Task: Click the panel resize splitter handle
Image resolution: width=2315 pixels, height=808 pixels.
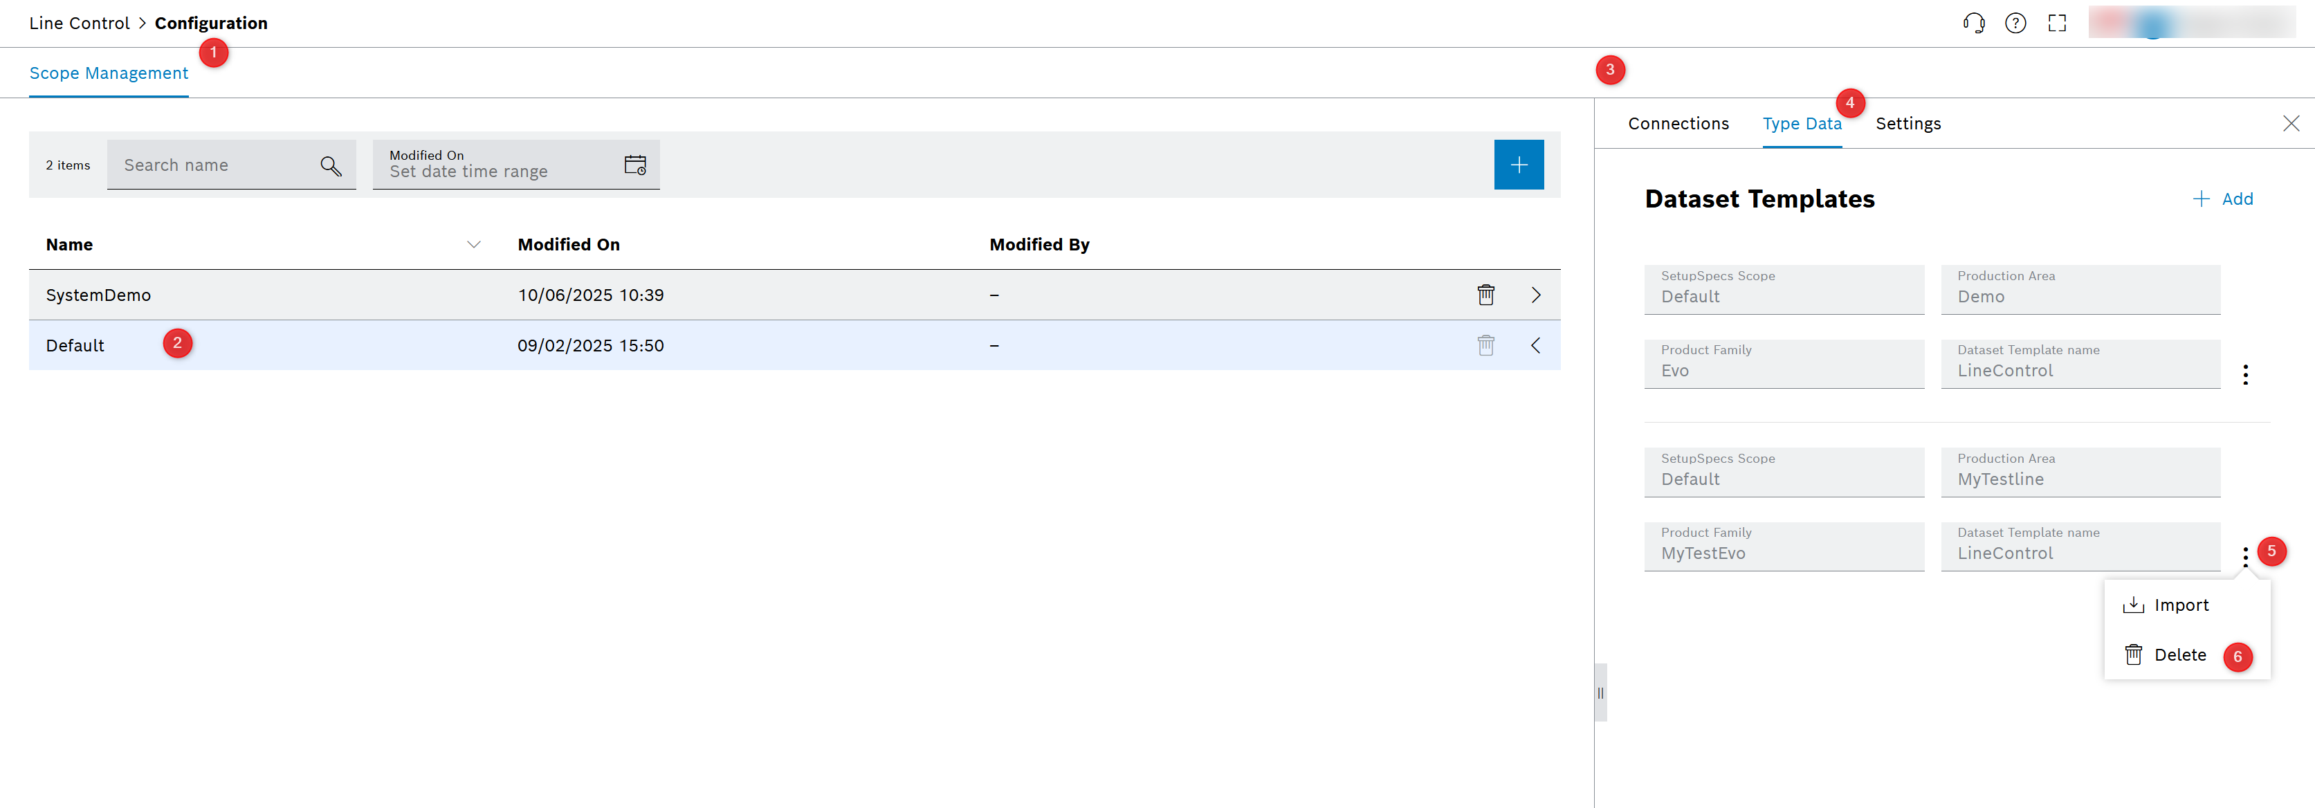Action: tap(1600, 693)
